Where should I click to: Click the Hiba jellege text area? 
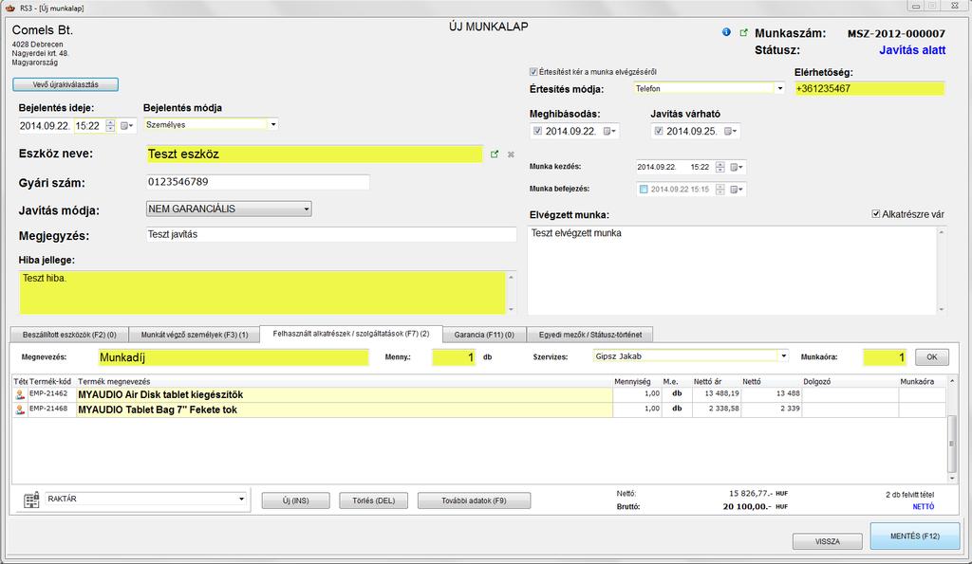pos(262,293)
